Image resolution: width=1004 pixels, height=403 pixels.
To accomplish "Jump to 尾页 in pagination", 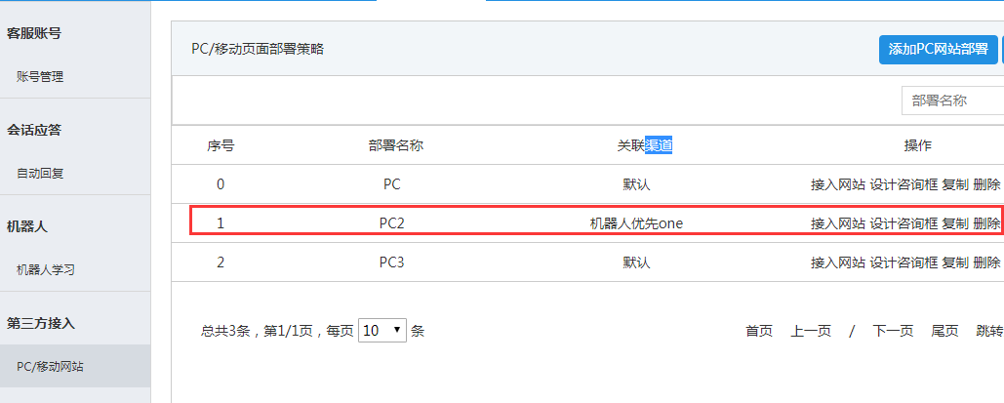I will coord(944,331).
